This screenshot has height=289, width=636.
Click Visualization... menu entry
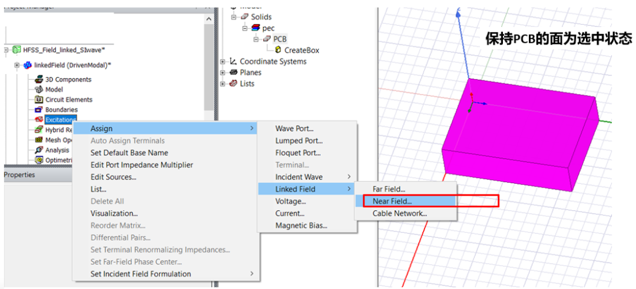165,213
